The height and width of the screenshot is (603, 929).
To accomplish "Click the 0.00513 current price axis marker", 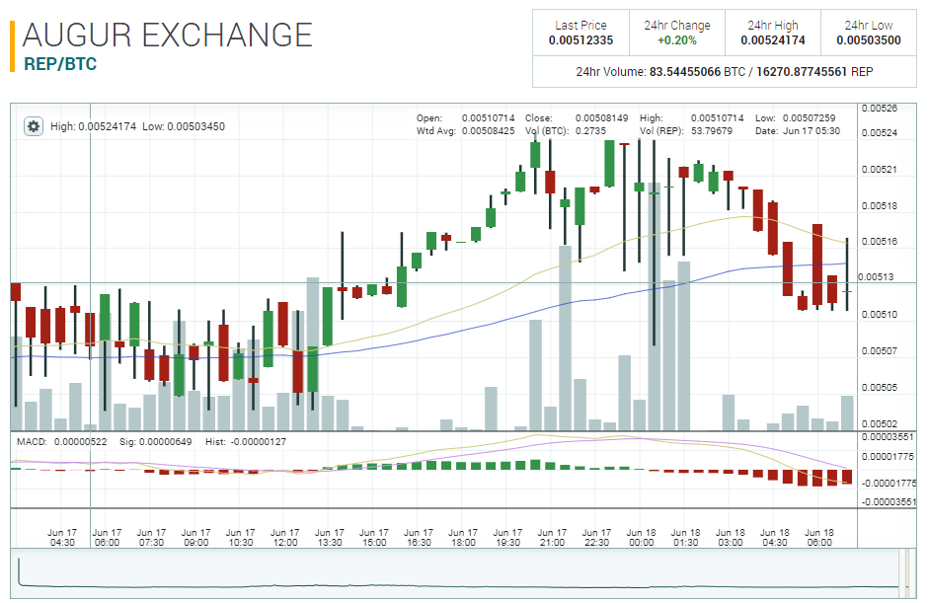I will click(876, 277).
